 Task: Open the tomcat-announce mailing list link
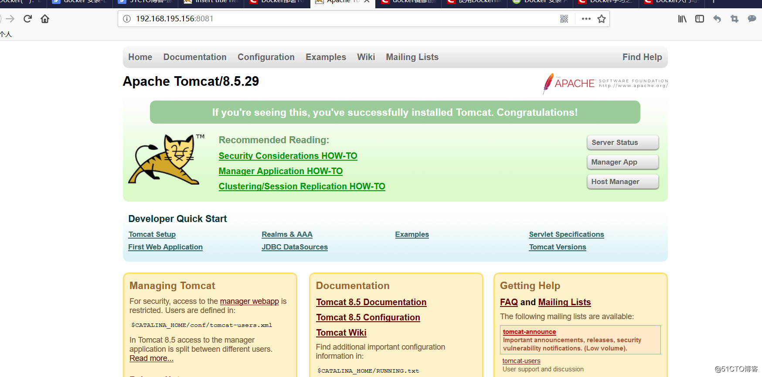[x=529, y=332]
